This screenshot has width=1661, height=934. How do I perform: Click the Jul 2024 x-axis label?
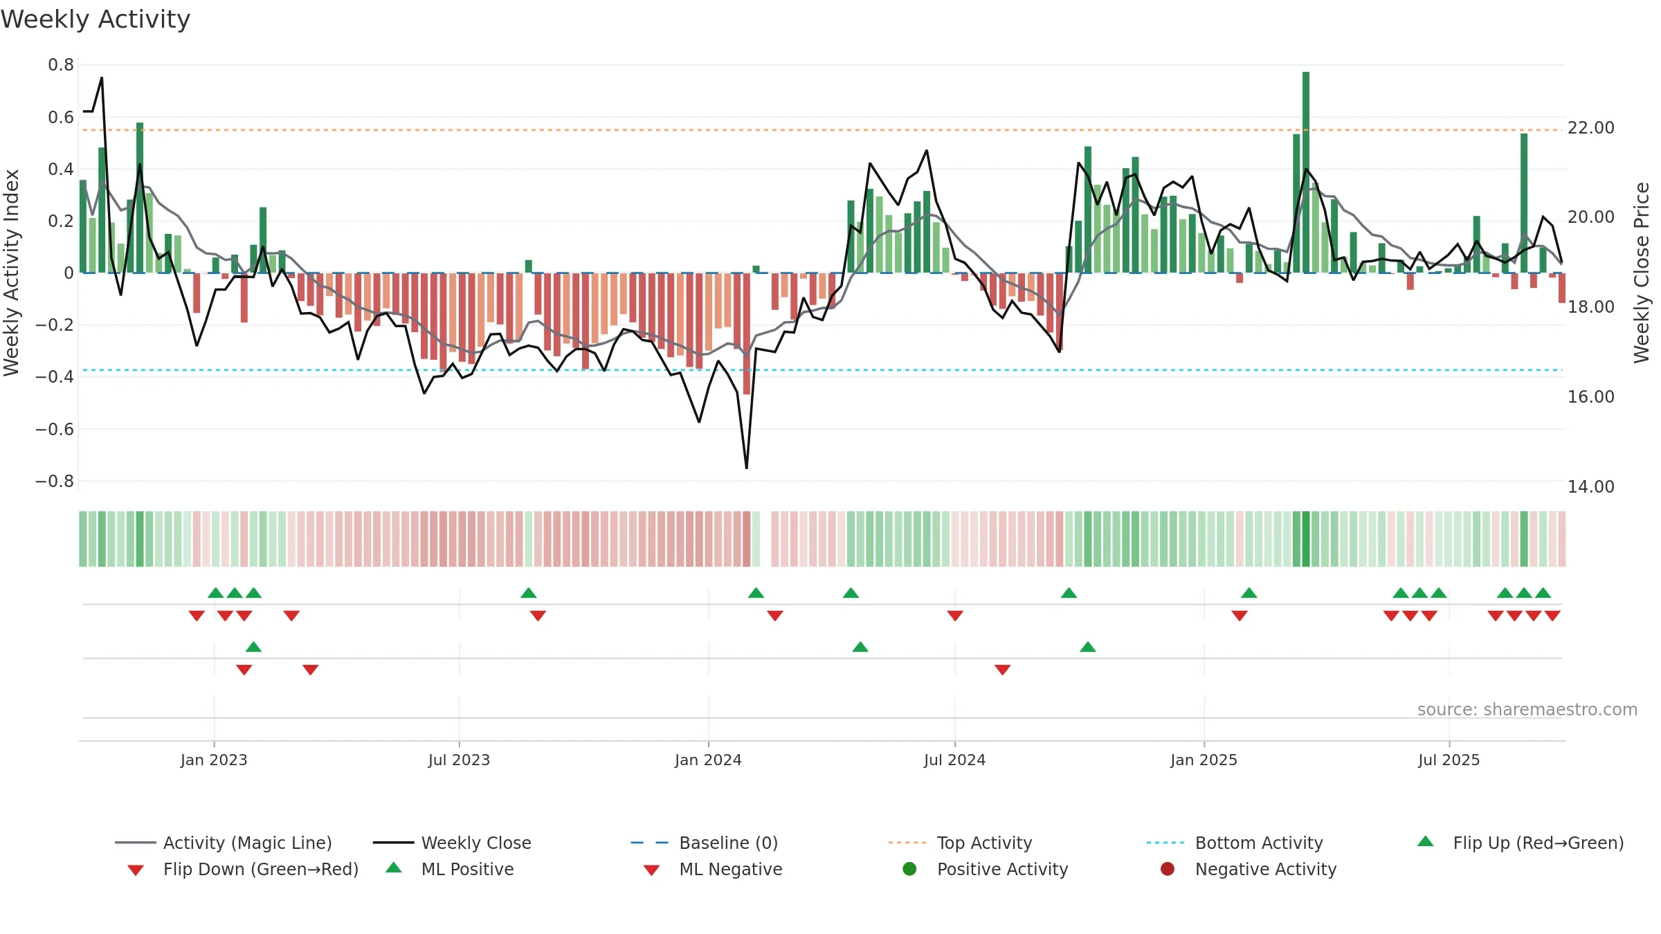coord(954,760)
